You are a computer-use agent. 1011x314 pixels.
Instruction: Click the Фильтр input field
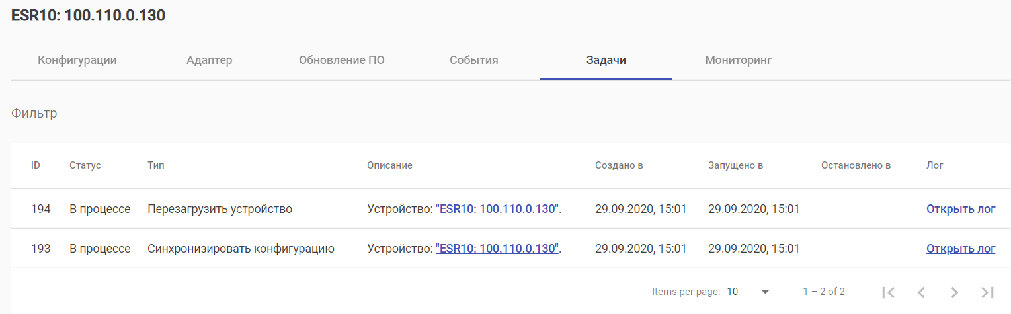[510, 114]
